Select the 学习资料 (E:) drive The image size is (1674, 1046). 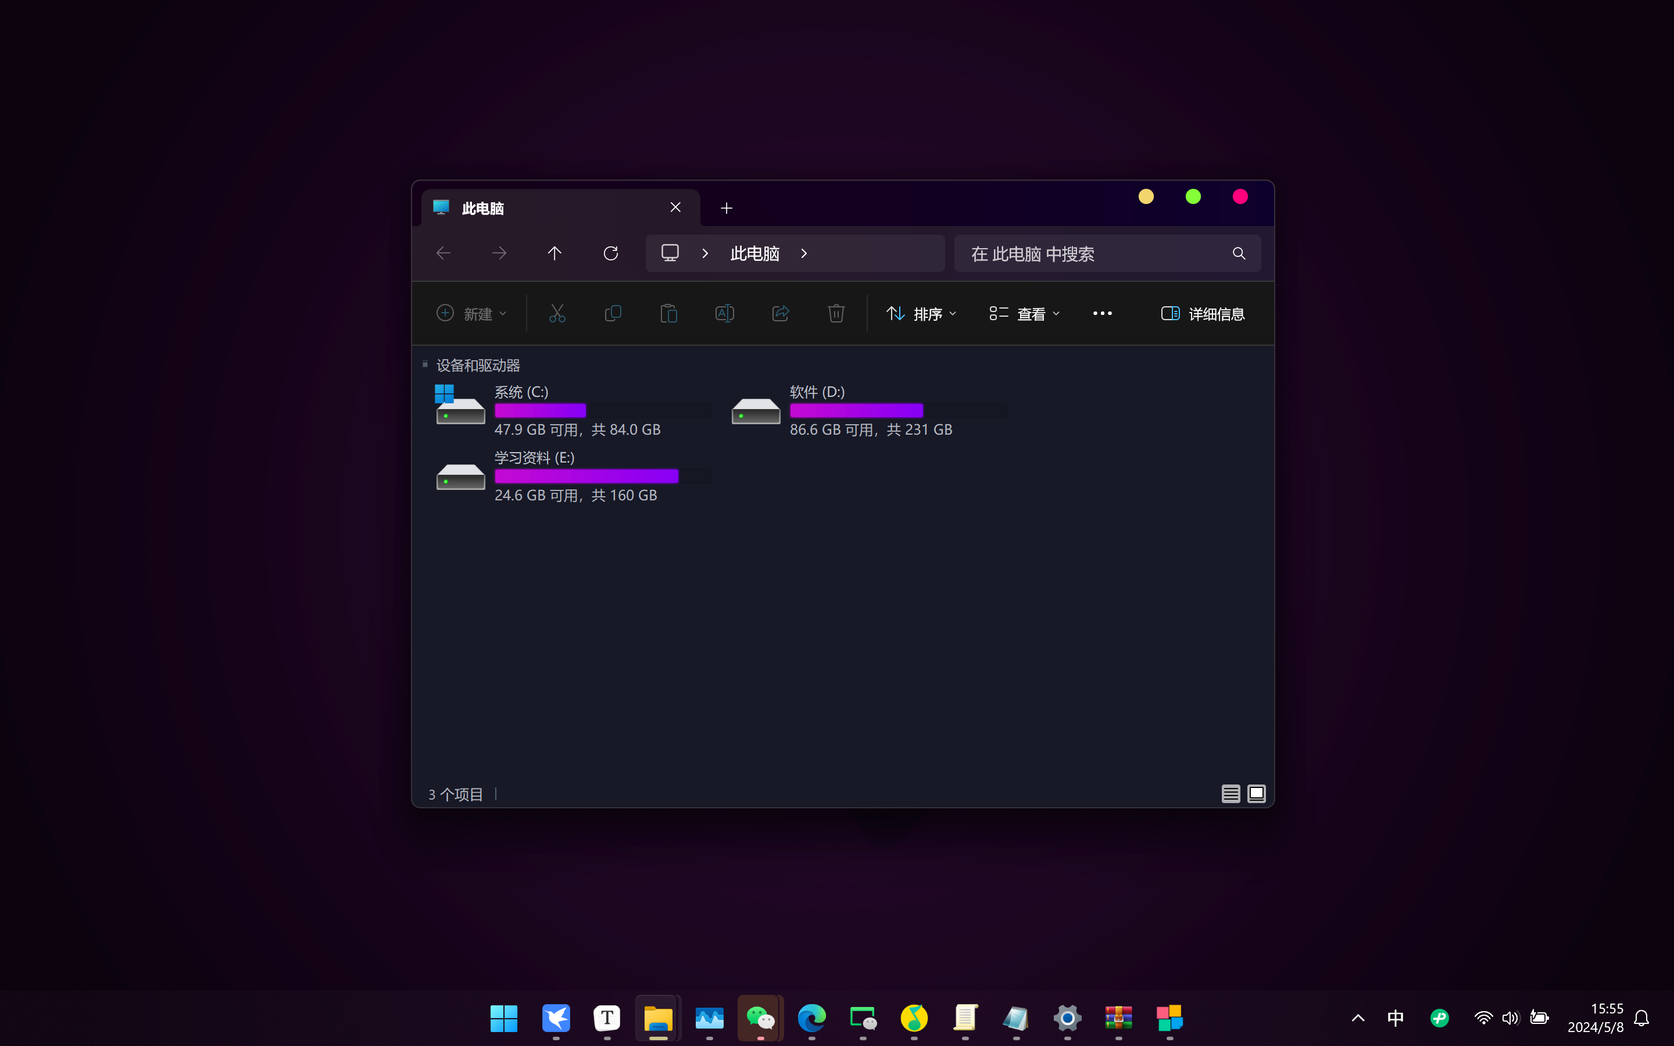pos(534,457)
